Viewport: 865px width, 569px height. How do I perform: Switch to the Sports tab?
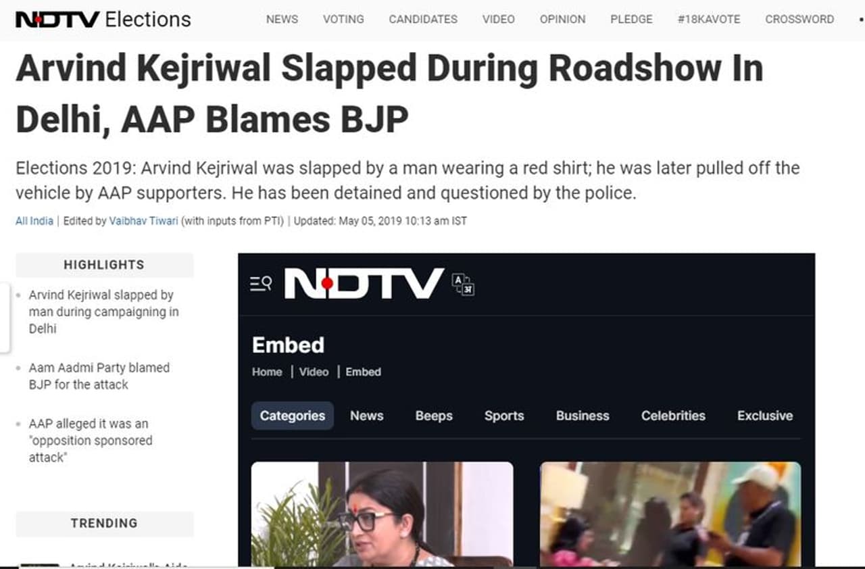click(x=504, y=416)
